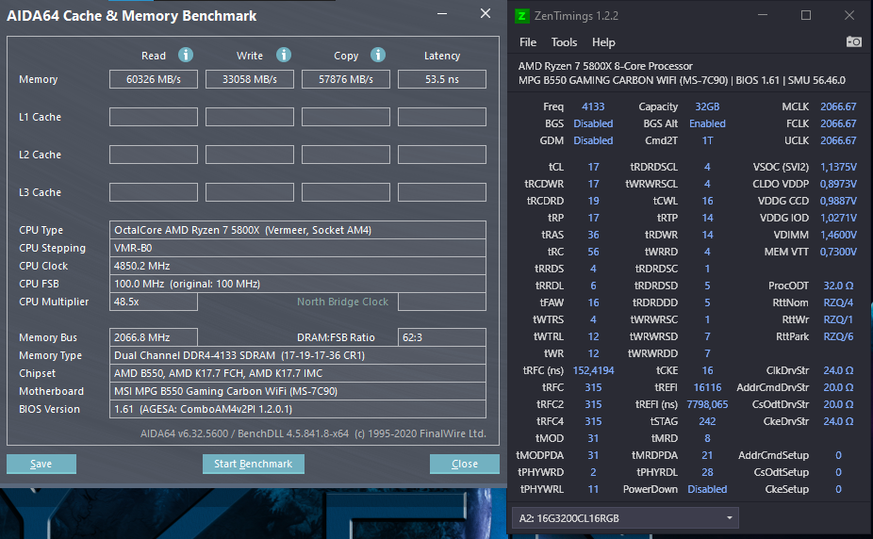Click the Freq value 4133 in ZenTimings
The image size is (873, 539).
pyautogui.click(x=593, y=106)
